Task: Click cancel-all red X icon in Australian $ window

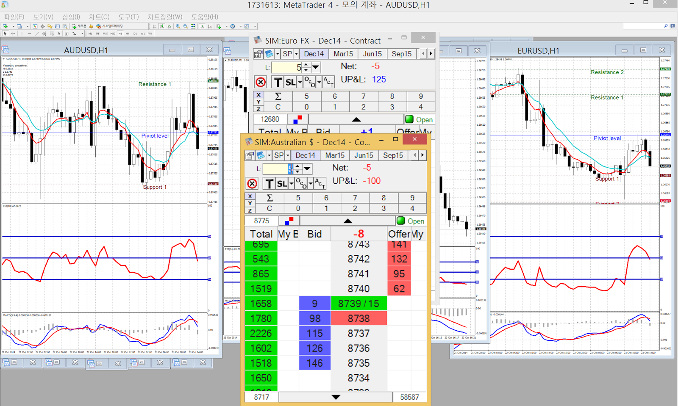Action: click(252, 184)
